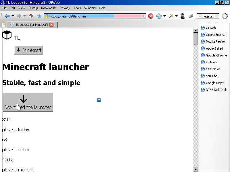The height and width of the screenshot is (172, 230).
Task: Open the Bookmarks menu
Action: pyautogui.click(x=49, y=8)
